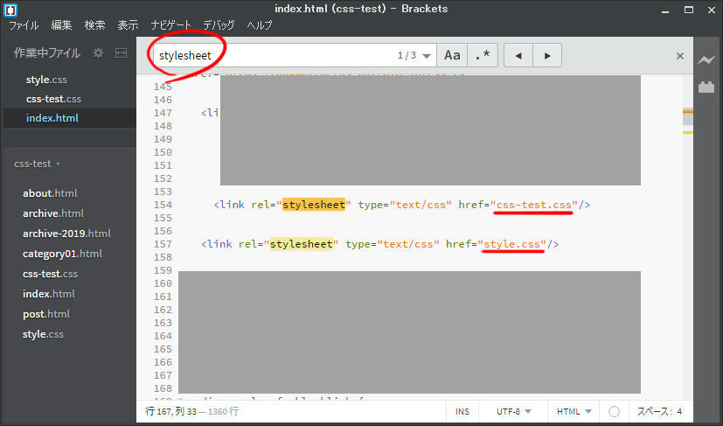This screenshot has width=723, height=426.
Task: Change indentation spaces setting
Action: click(660, 412)
